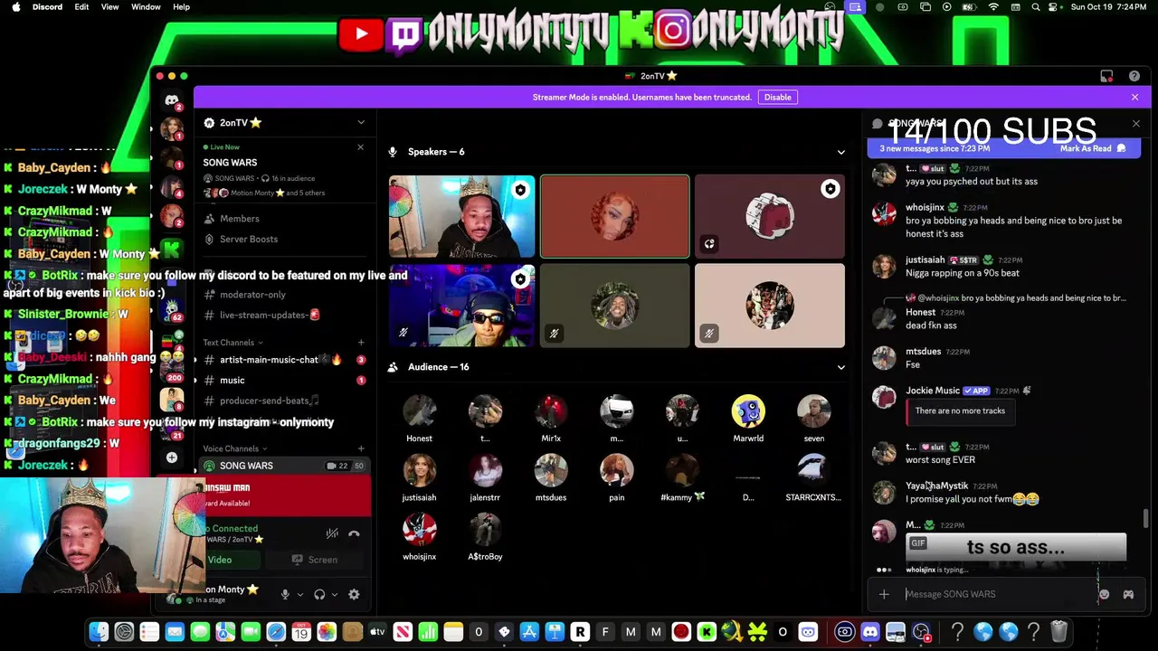The height and width of the screenshot is (651, 1158).
Task: Open Trash in the Dock
Action: tap(1058, 632)
